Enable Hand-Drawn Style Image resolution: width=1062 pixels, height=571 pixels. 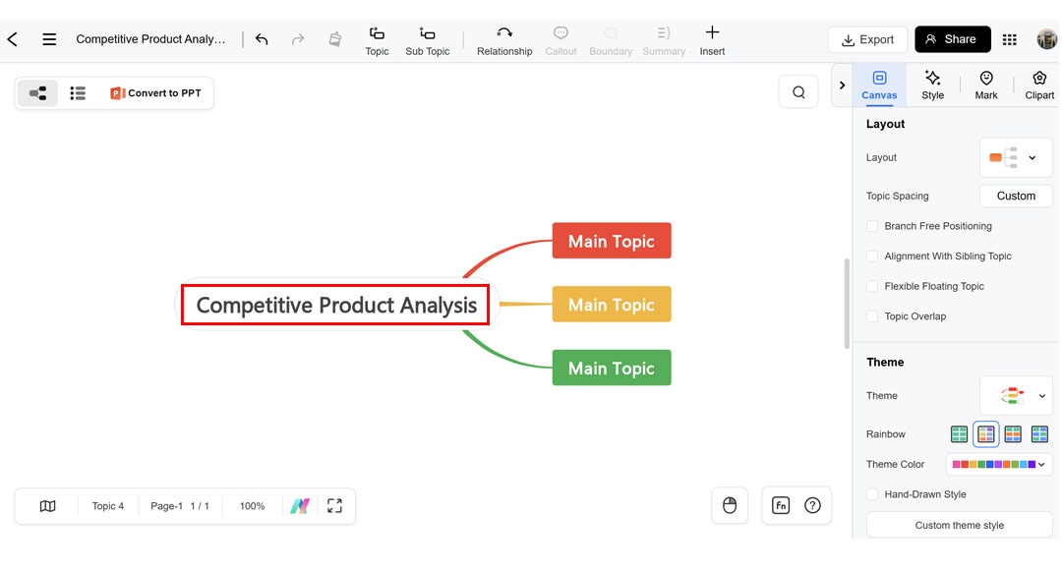pos(872,494)
